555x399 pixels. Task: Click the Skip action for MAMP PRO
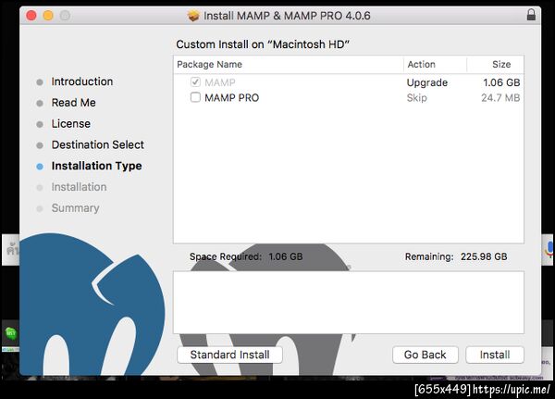pos(416,97)
